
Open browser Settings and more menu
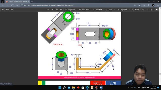[x=158, y=5]
